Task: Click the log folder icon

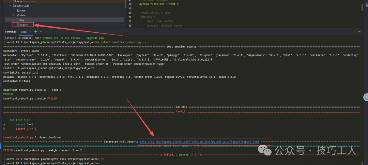Action: [x=18, y=20]
